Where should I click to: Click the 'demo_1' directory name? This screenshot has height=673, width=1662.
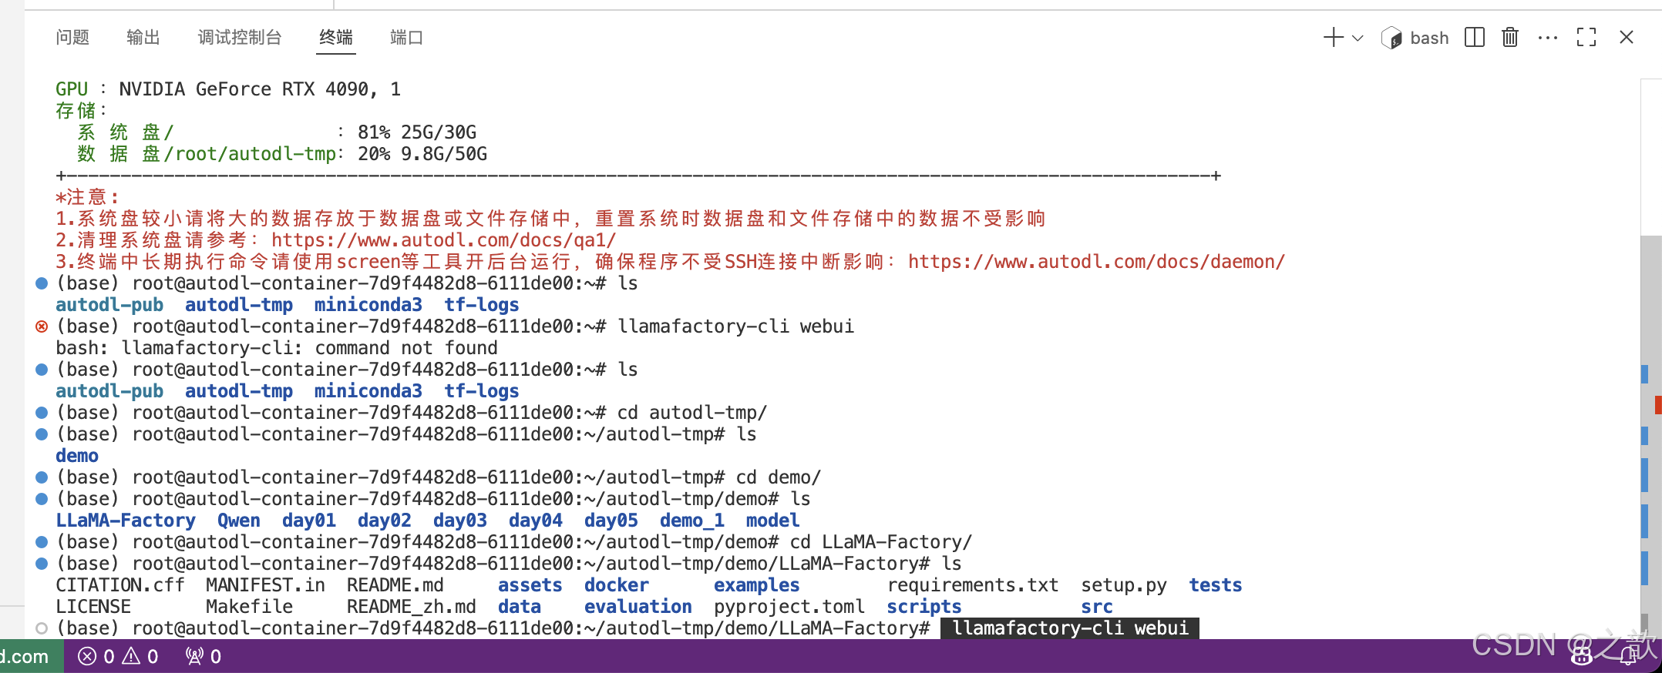pos(692,521)
